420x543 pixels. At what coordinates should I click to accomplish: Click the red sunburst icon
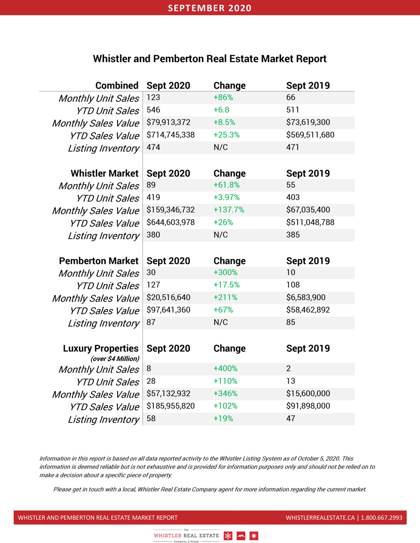[x=253, y=536]
